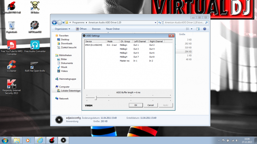Viewport: 257px width, 144px height.
Task: Select Dokumente library
Action: [x=67, y=63]
